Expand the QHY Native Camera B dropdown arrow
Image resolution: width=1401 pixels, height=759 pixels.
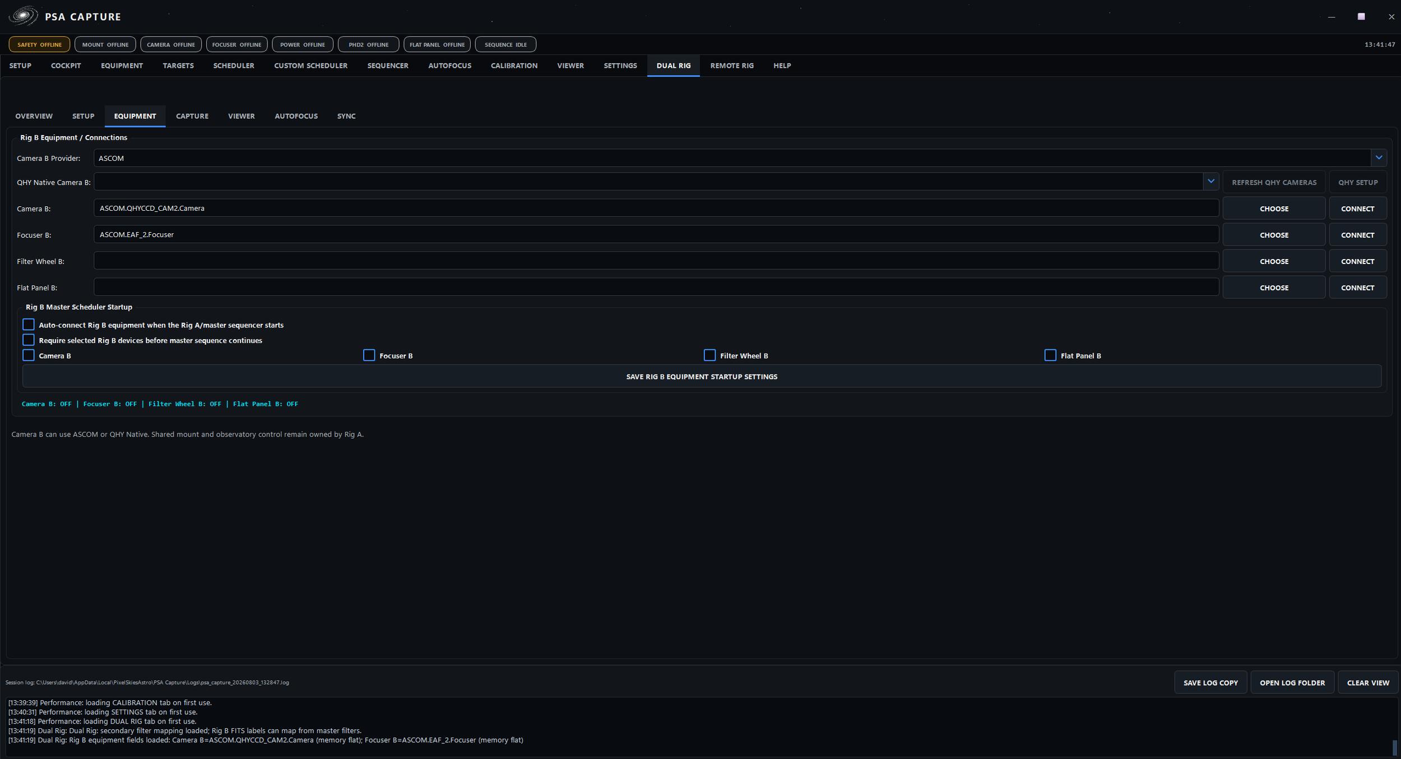(1211, 181)
